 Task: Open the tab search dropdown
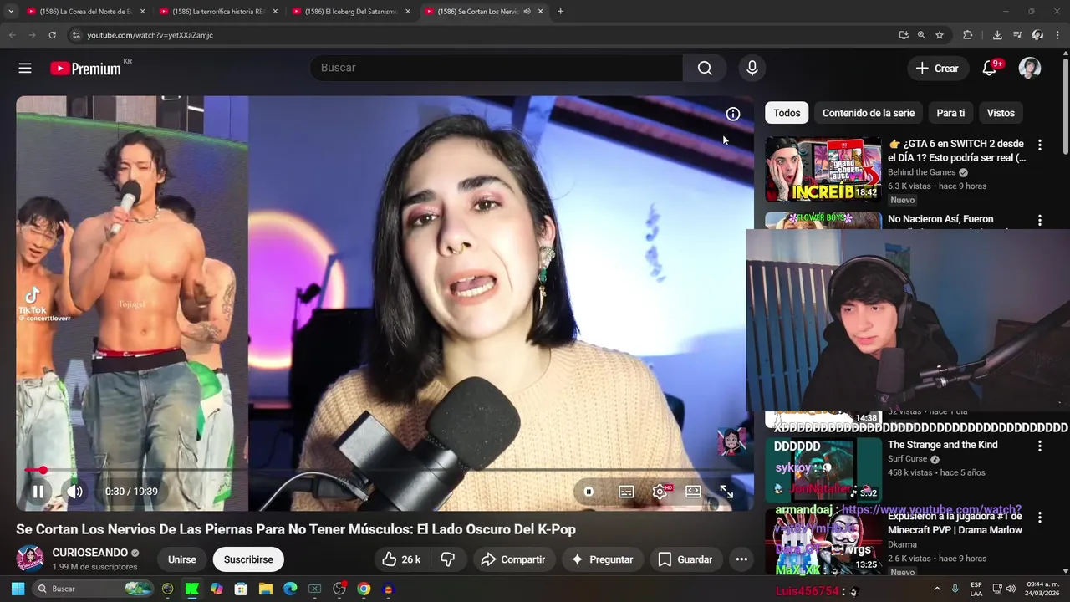click(x=11, y=12)
